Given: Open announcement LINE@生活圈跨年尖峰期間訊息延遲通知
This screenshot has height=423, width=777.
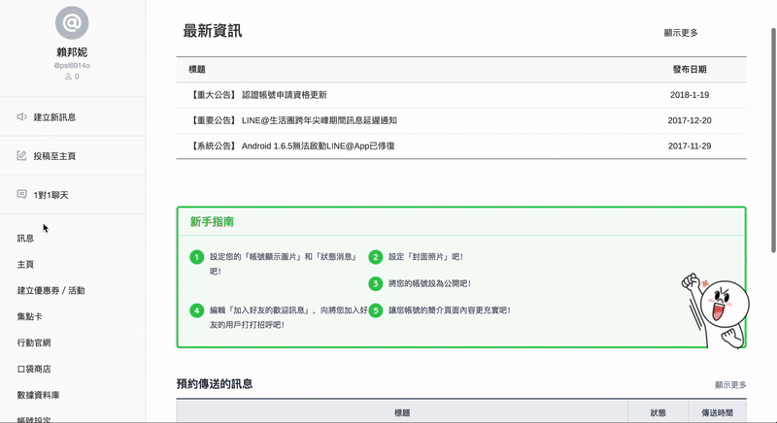Looking at the screenshot, I should pyautogui.click(x=320, y=120).
